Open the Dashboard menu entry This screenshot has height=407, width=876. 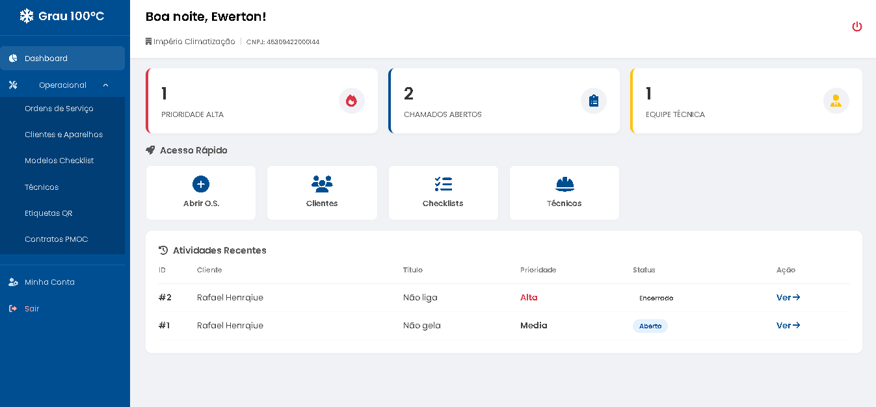(x=46, y=59)
